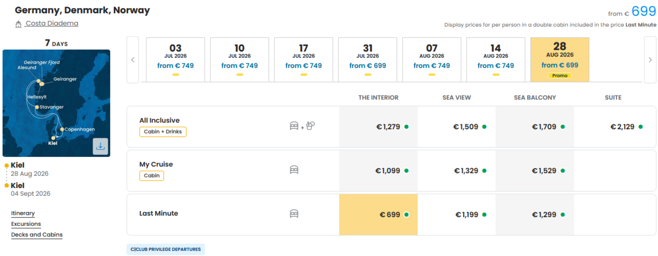Click the C|Club Privilege Departures badge
658x256 pixels.
[x=166, y=249]
